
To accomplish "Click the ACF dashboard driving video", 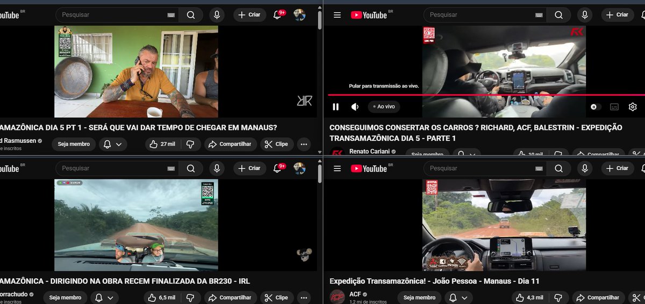I will point(504,225).
